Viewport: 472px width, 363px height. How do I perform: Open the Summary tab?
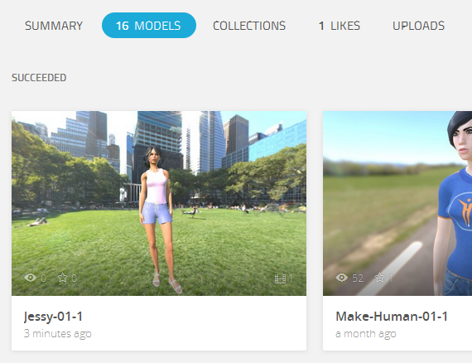tap(54, 26)
